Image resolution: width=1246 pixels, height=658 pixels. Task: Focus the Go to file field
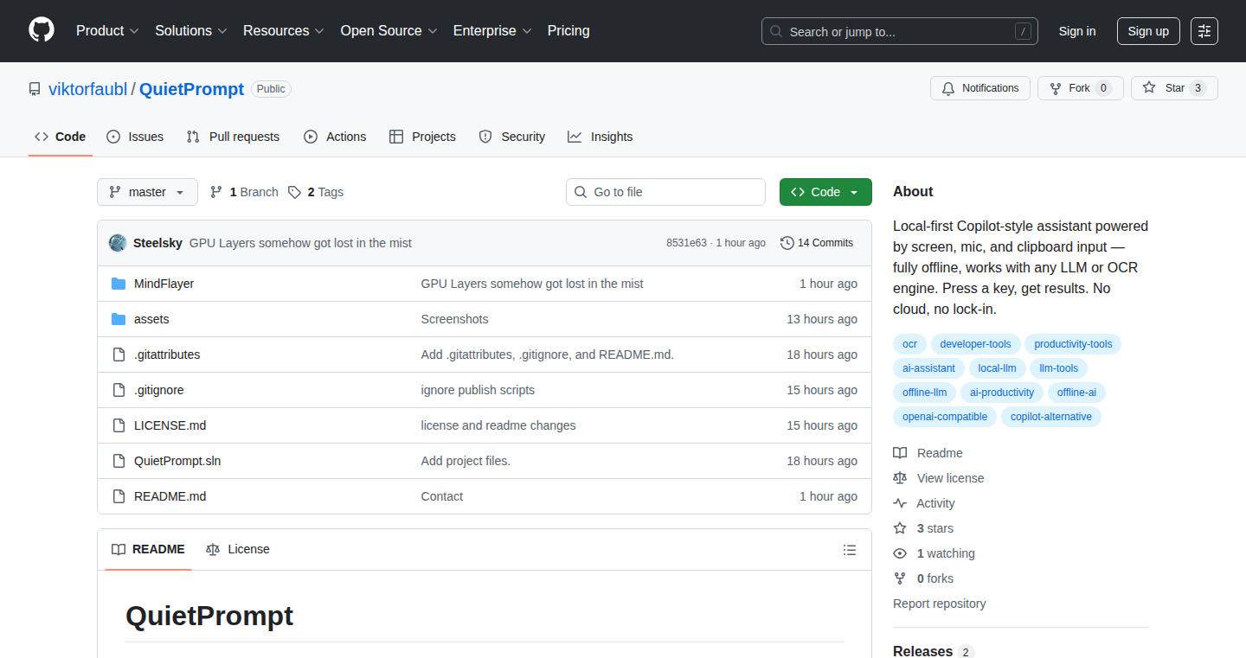665,192
